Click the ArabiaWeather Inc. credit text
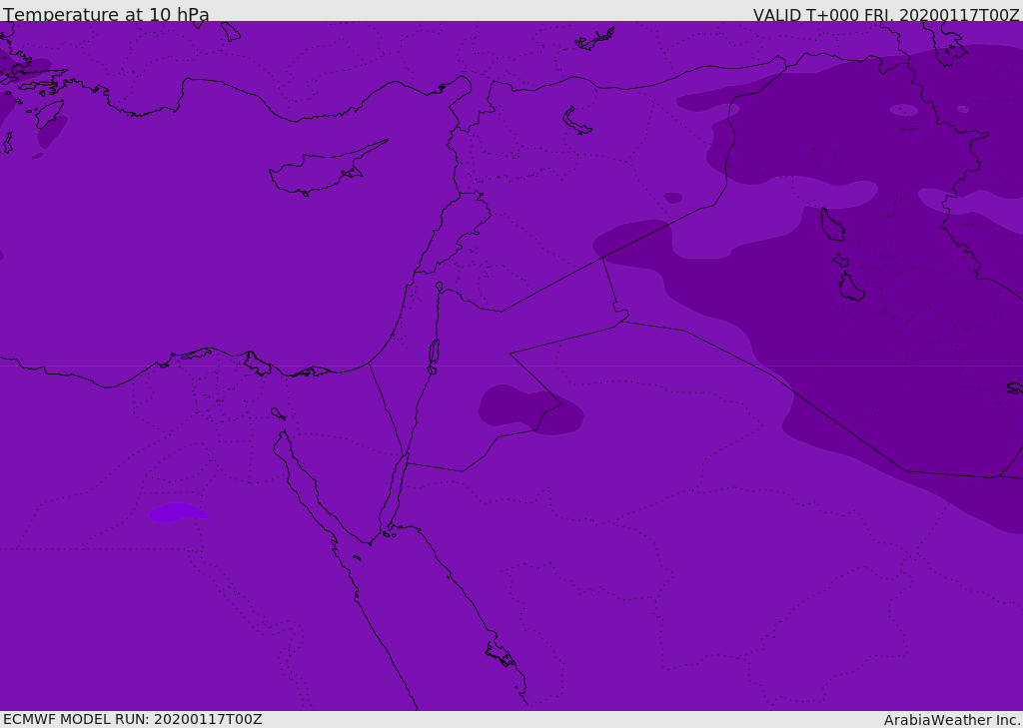This screenshot has height=728, width=1023. click(x=952, y=720)
